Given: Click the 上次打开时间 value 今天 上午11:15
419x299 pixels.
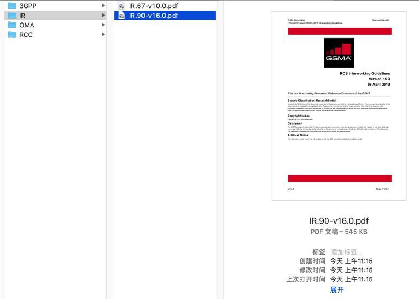Looking at the screenshot, I should [x=351, y=279].
